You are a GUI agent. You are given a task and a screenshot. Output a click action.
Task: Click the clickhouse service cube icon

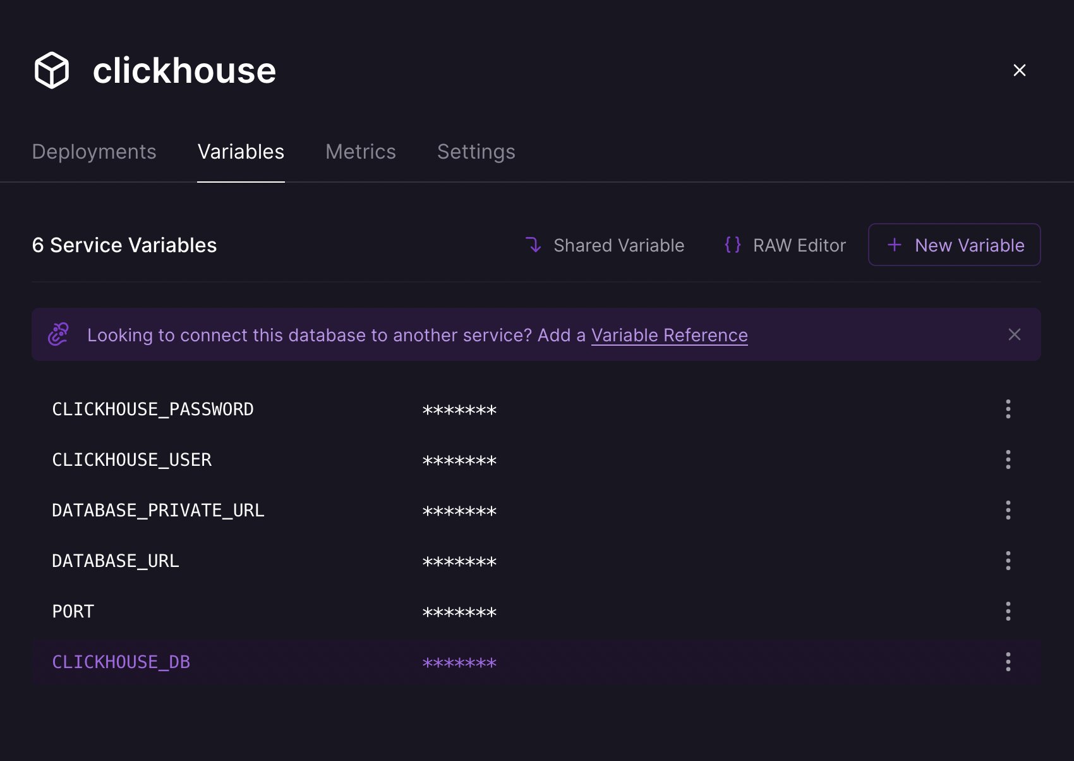(x=51, y=70)
